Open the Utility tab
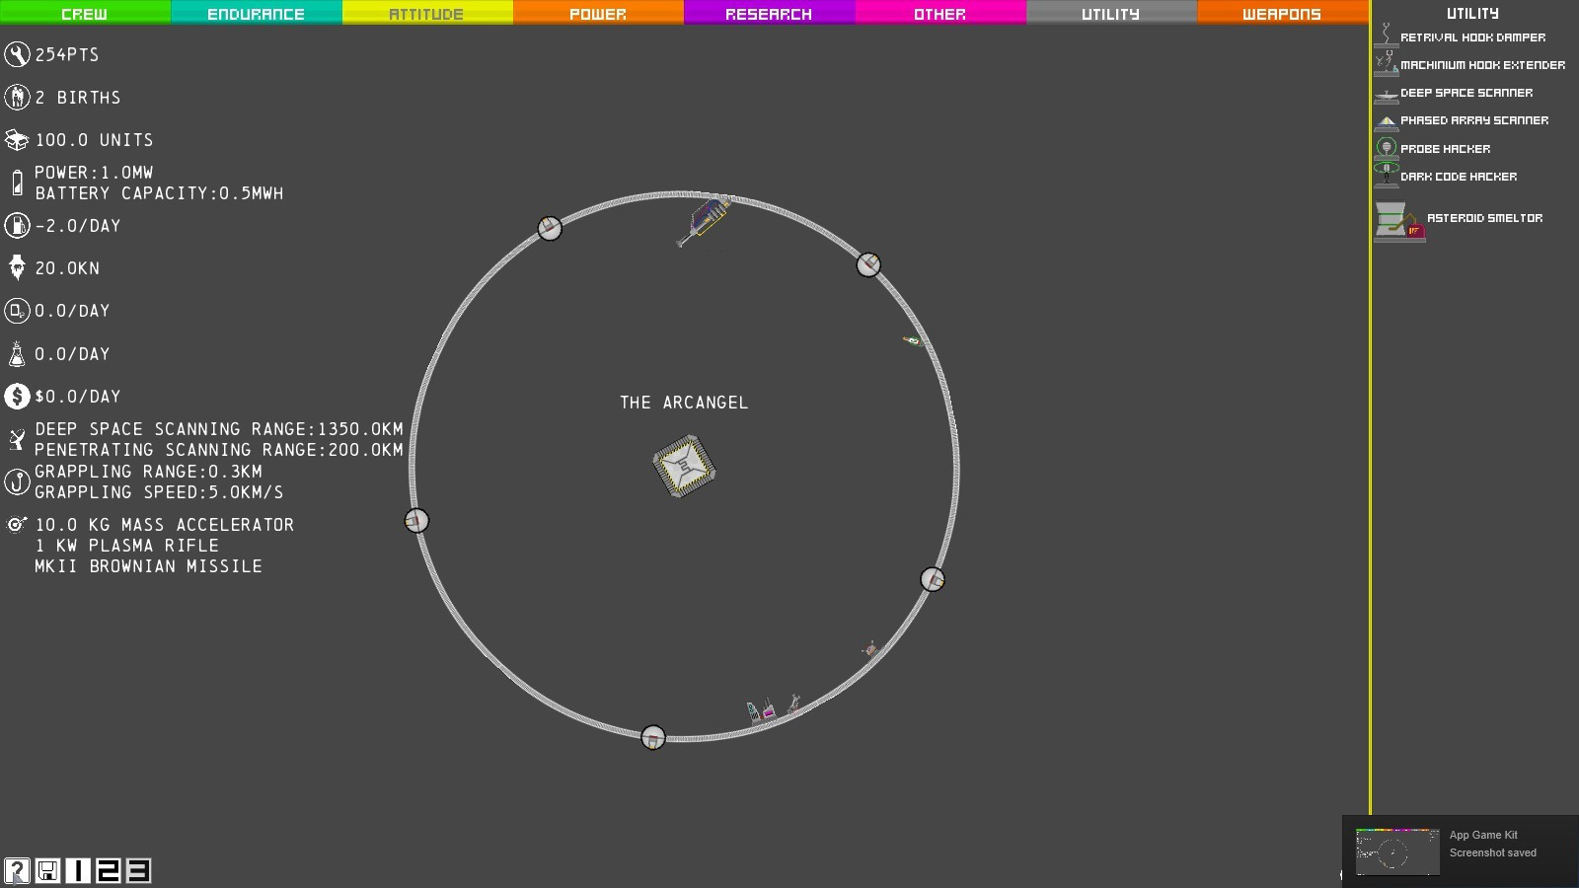 pyautogui.click(x=1111, y=13)
